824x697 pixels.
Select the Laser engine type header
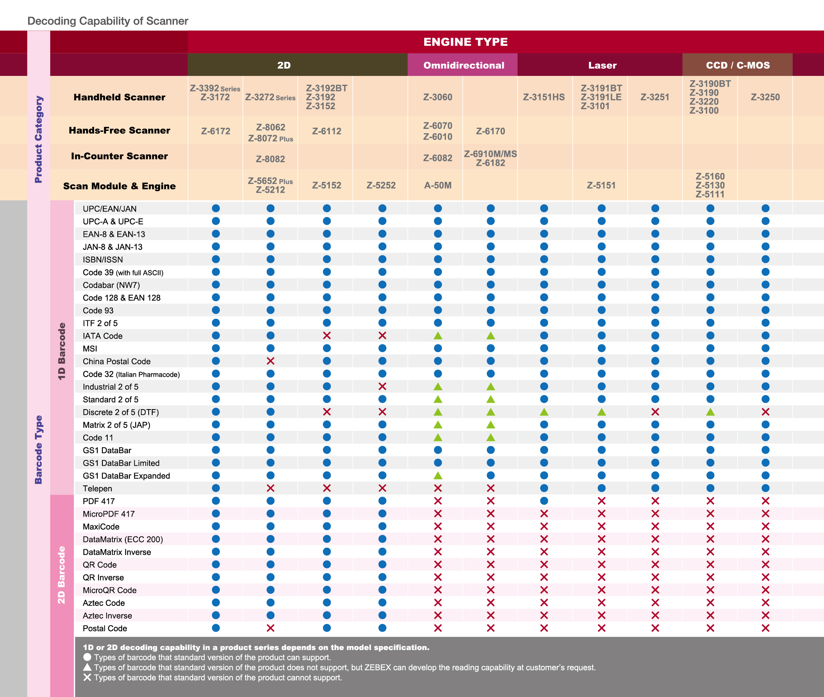pos(602,65)
